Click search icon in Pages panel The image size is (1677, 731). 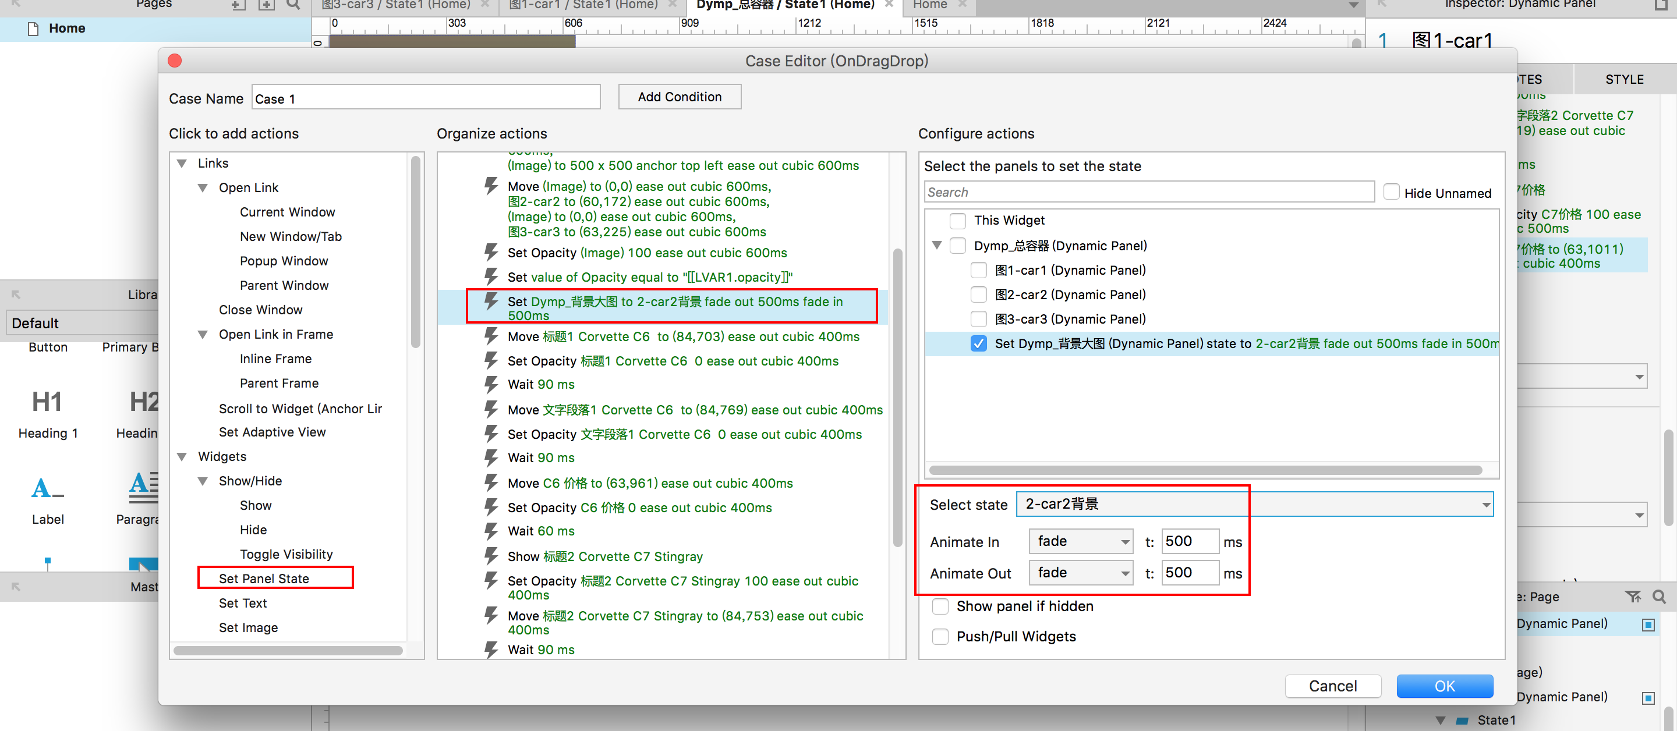293,5
